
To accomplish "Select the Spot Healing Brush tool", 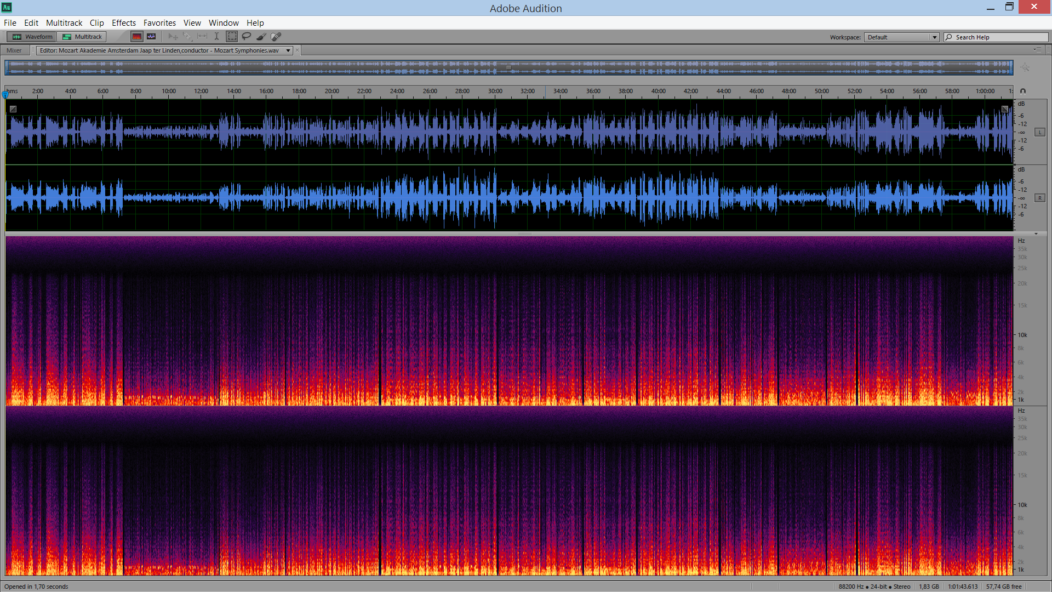I will click(276, 37).
